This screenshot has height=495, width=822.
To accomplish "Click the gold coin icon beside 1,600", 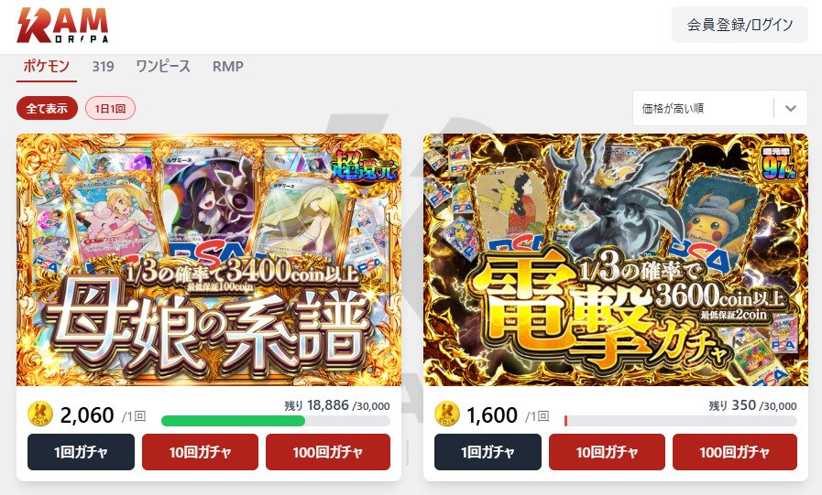I will [447, 414].
